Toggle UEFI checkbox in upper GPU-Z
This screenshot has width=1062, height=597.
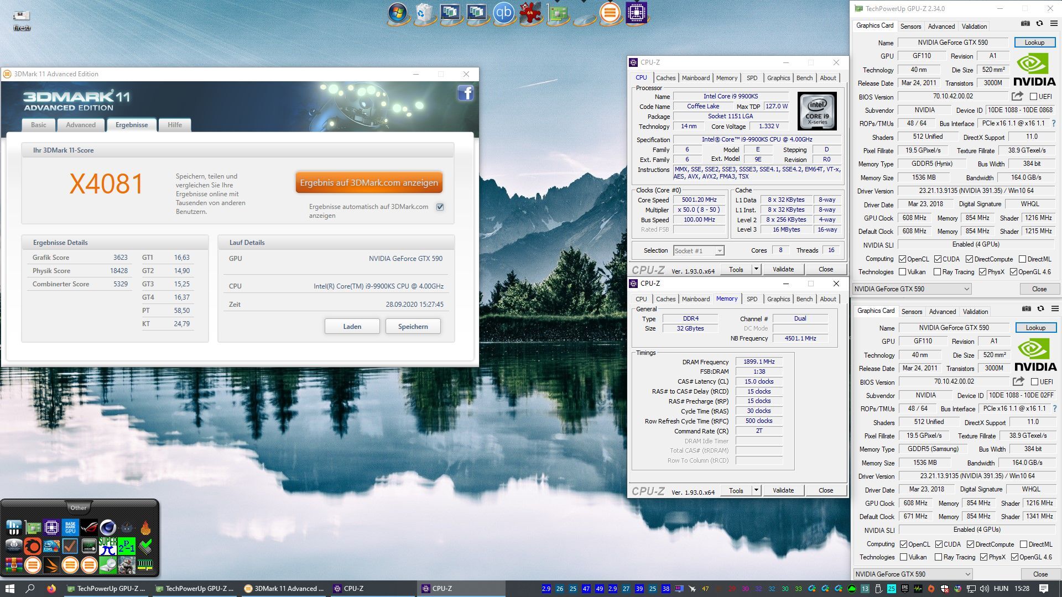coord(1033,97)
